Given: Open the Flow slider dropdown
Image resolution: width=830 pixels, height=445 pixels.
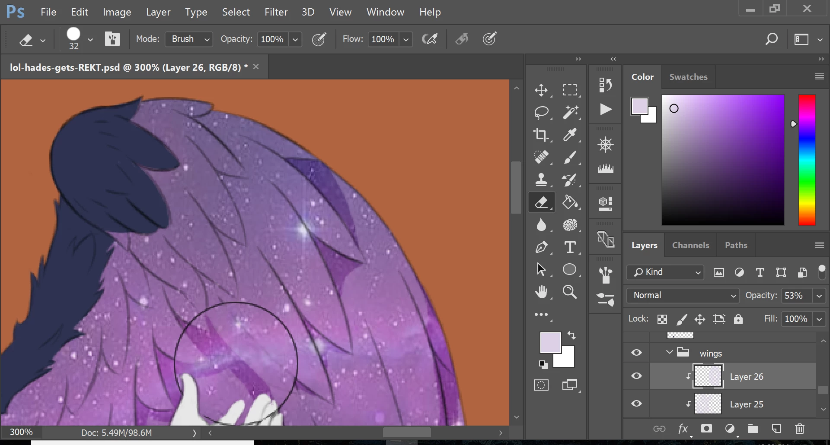Looking at the screenshot, I should click(x=406, y=39).
